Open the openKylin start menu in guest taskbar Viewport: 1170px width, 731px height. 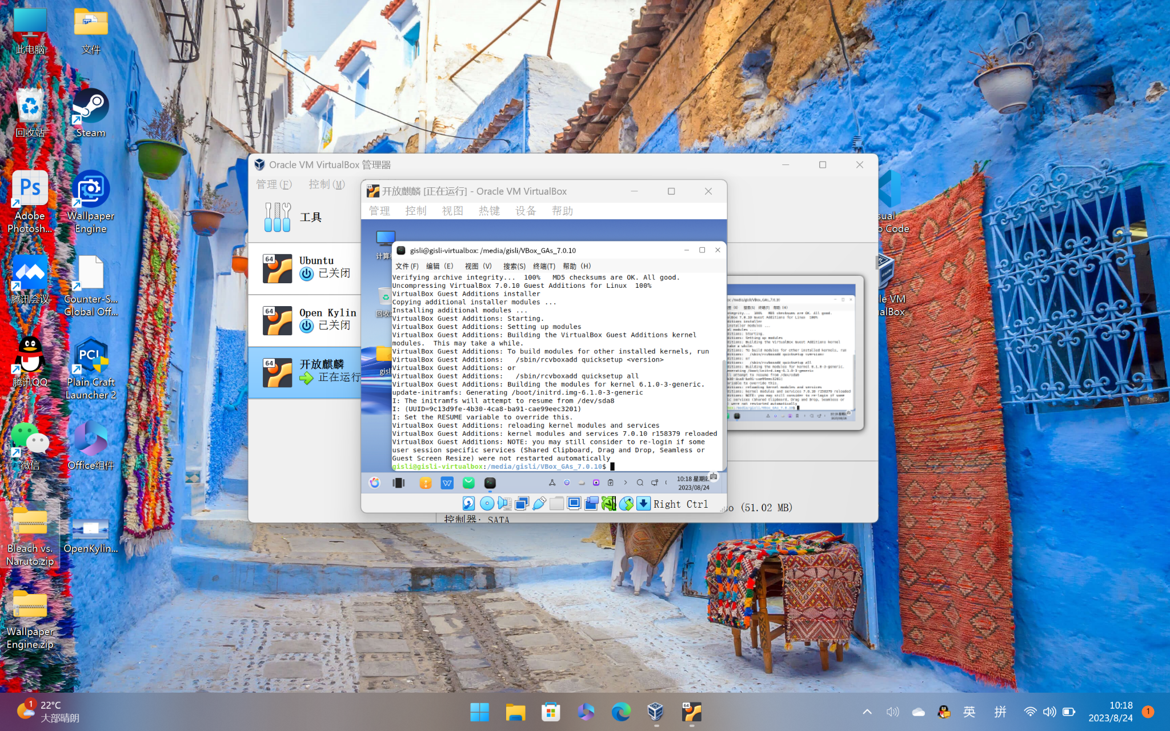[375, 483]
